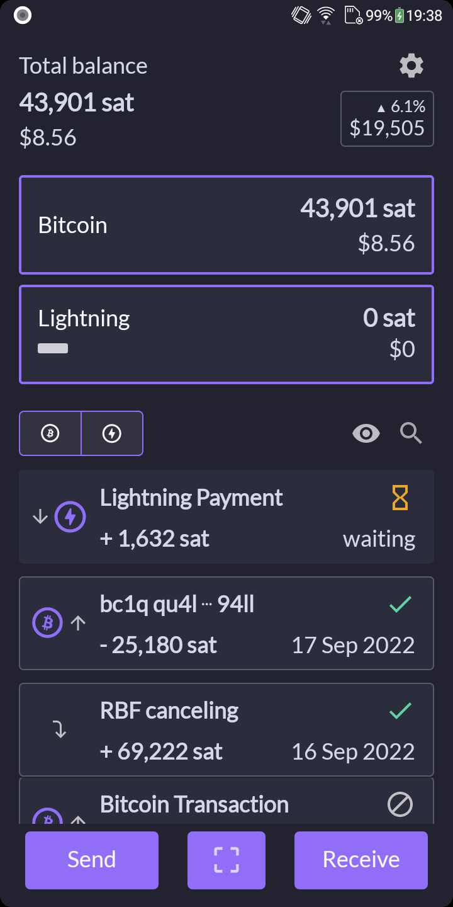
Task: Tap the RBF canceling green checkmark
Action: pyautogui.click(x=400, y=711)
